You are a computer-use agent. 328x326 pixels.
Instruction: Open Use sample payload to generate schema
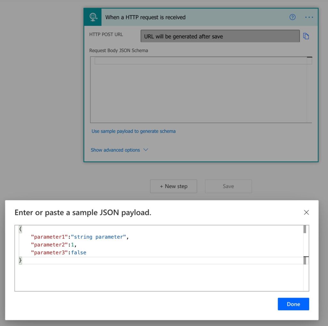[x=134, y=131]
